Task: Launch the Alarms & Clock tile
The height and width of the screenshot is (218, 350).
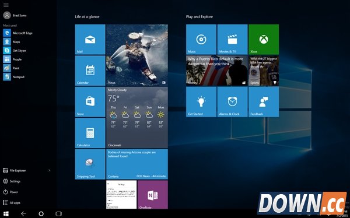Action: click(232, 102)
